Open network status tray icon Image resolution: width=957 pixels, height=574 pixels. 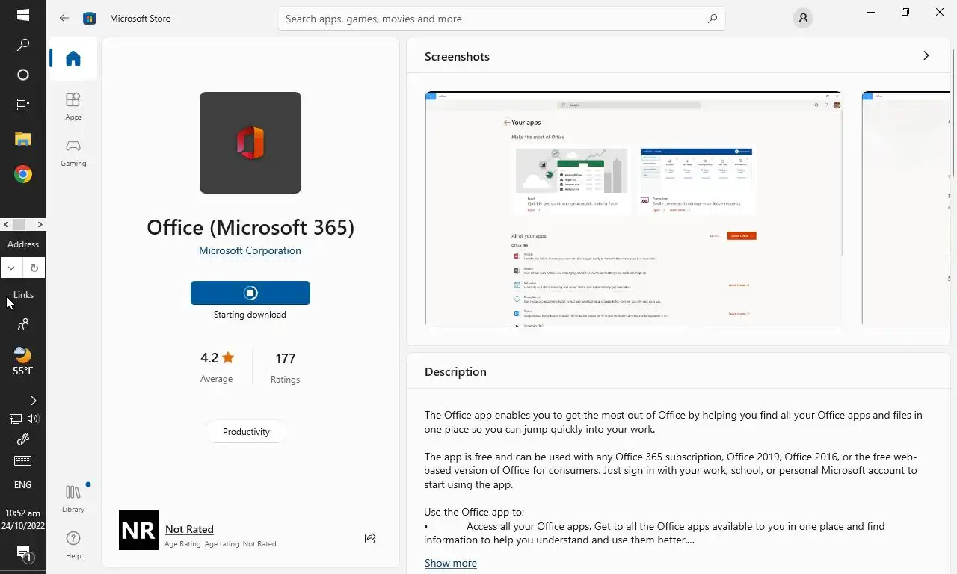tap(15, 419)
